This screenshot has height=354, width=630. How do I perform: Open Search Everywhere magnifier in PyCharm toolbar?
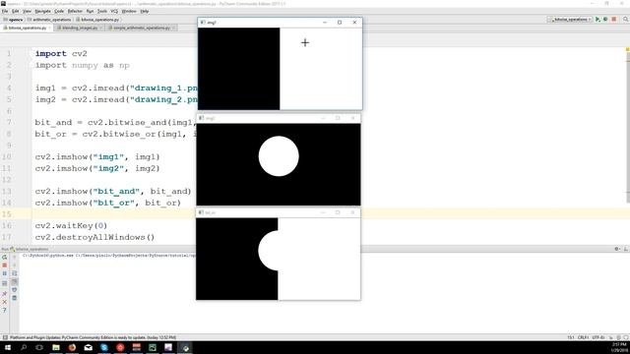pyautogui.click(x=626, y=20)
